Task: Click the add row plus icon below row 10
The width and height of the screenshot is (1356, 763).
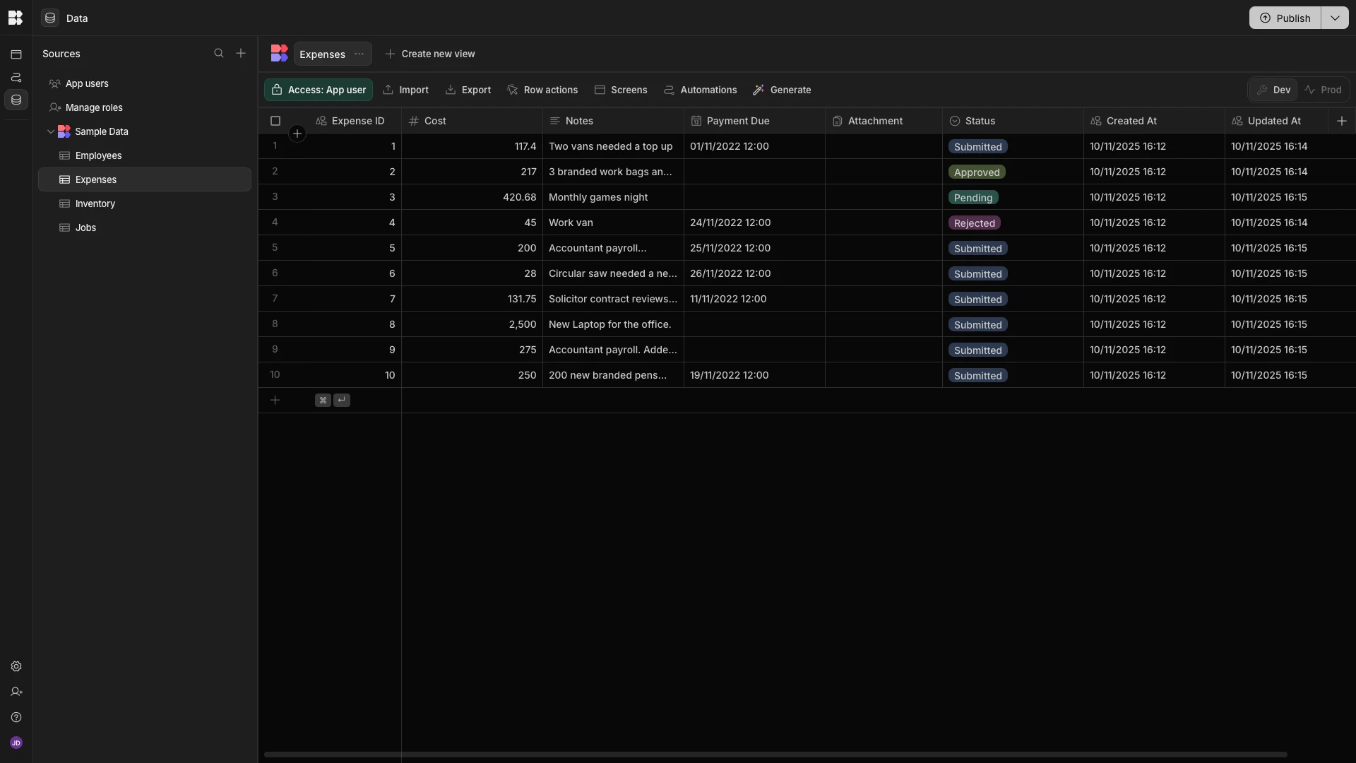Action: tap(275, 400)
